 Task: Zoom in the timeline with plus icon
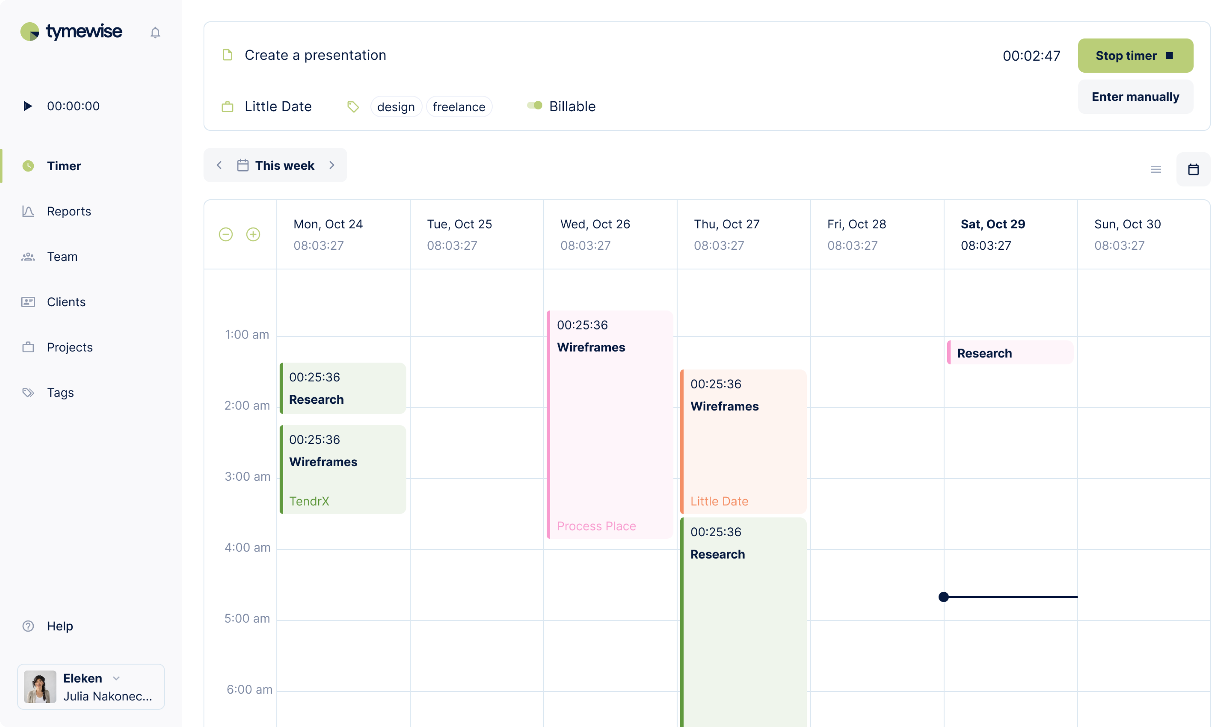click(253, 234)
